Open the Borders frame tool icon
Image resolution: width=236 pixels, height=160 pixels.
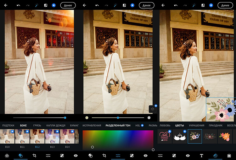pyautogui.click(x=229, y=156)
